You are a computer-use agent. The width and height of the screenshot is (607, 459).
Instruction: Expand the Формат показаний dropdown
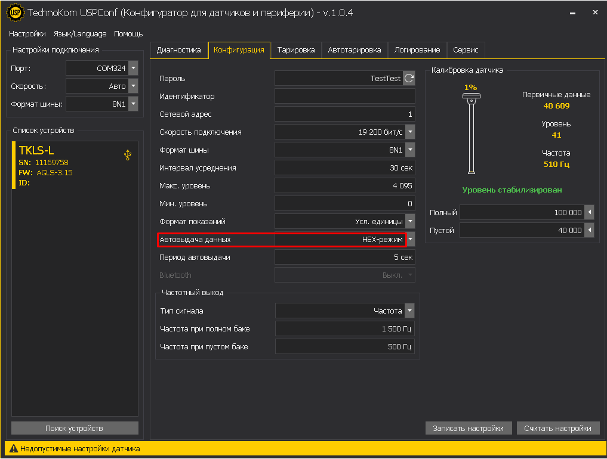tap(410, 222)
